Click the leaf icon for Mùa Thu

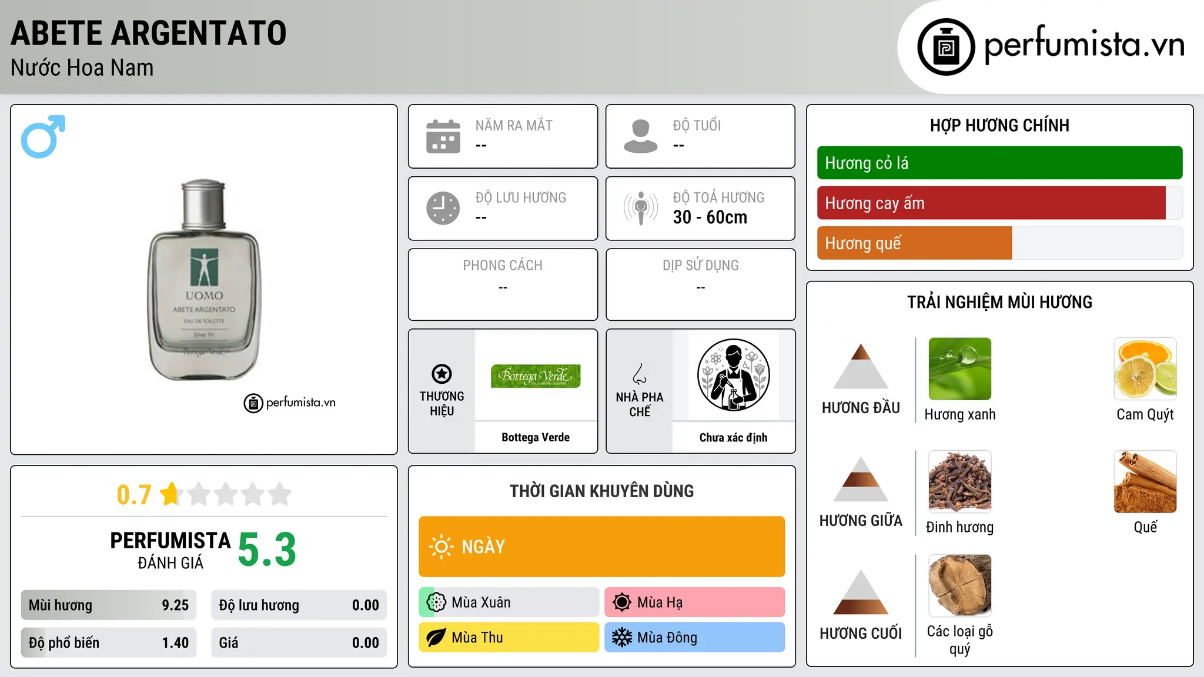tap(436, 638)
